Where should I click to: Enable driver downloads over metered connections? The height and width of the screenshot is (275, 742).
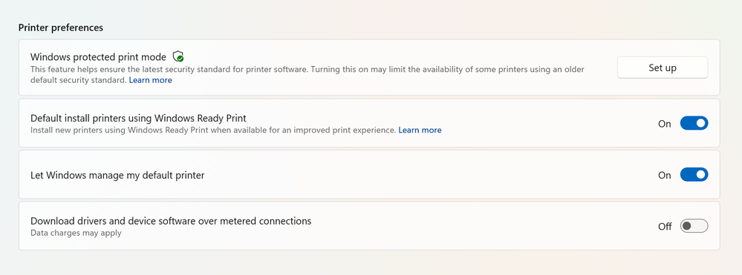pos(694,226)
